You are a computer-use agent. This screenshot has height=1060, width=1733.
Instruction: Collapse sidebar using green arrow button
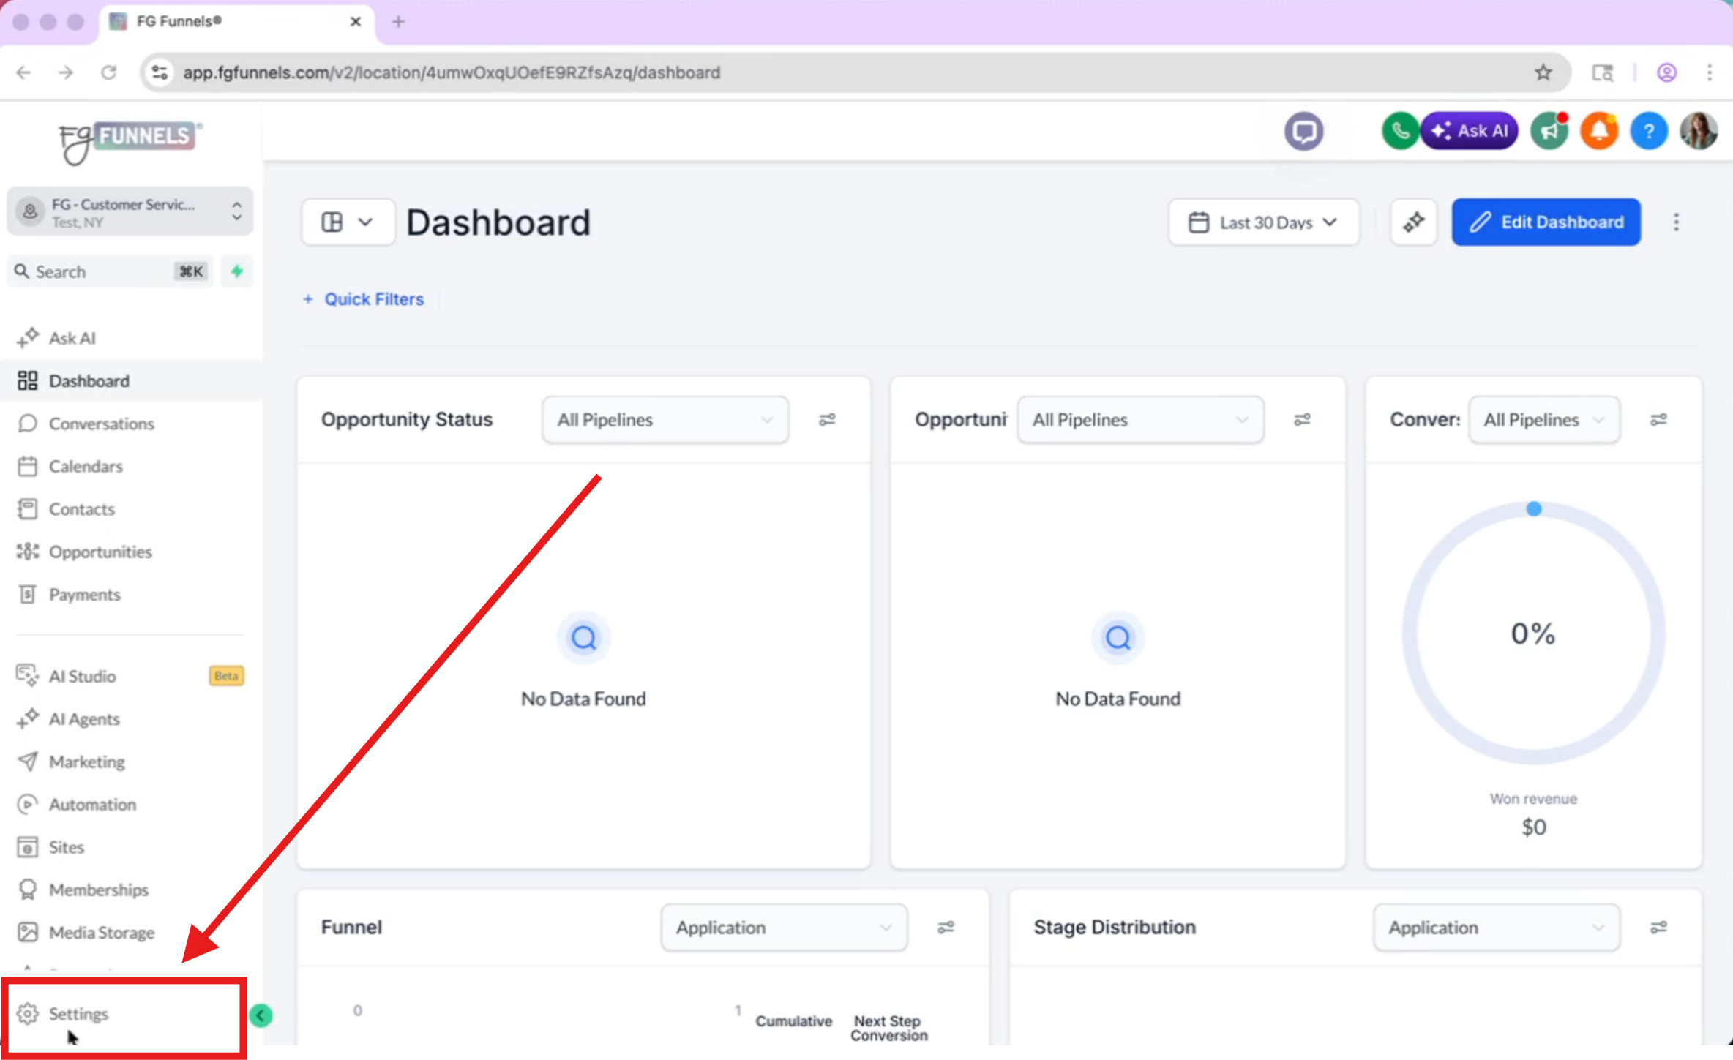(261, 1015)
